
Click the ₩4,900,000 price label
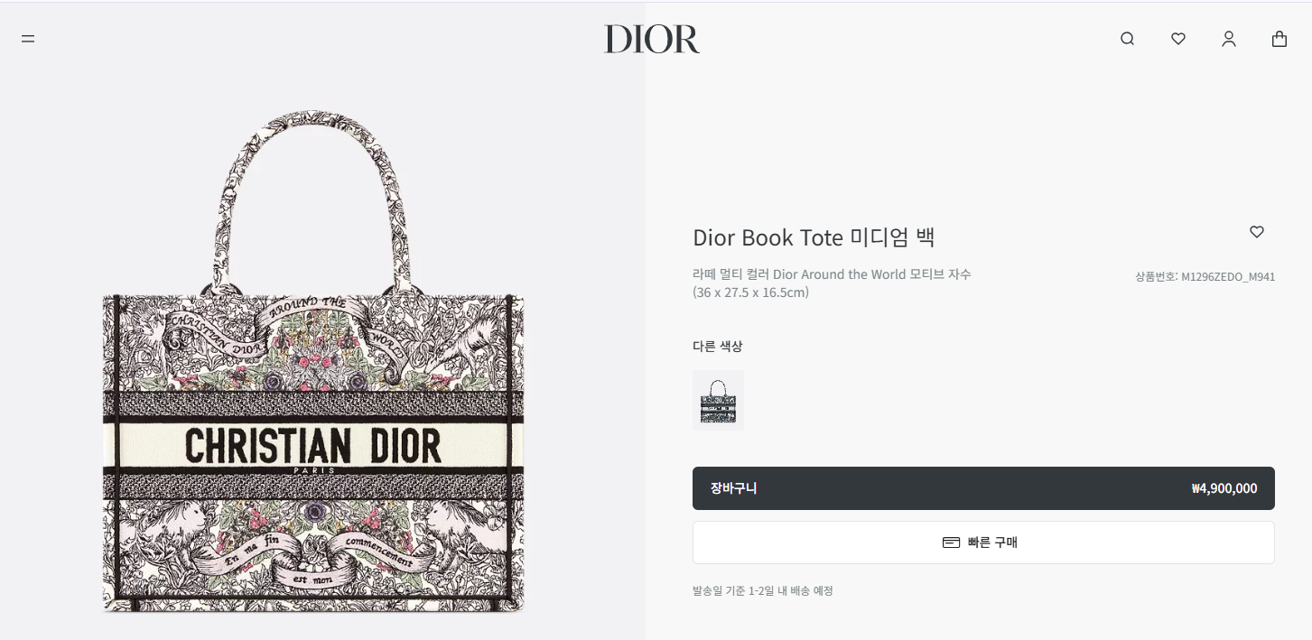1224,488
